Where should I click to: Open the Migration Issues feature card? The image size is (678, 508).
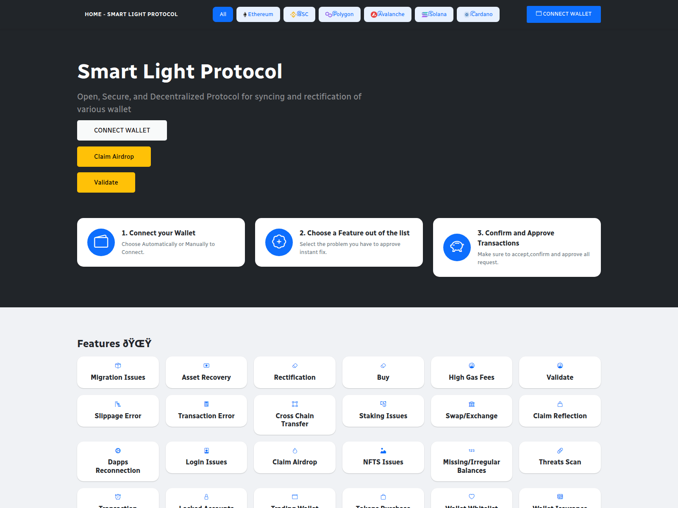(x=118, y=372)
